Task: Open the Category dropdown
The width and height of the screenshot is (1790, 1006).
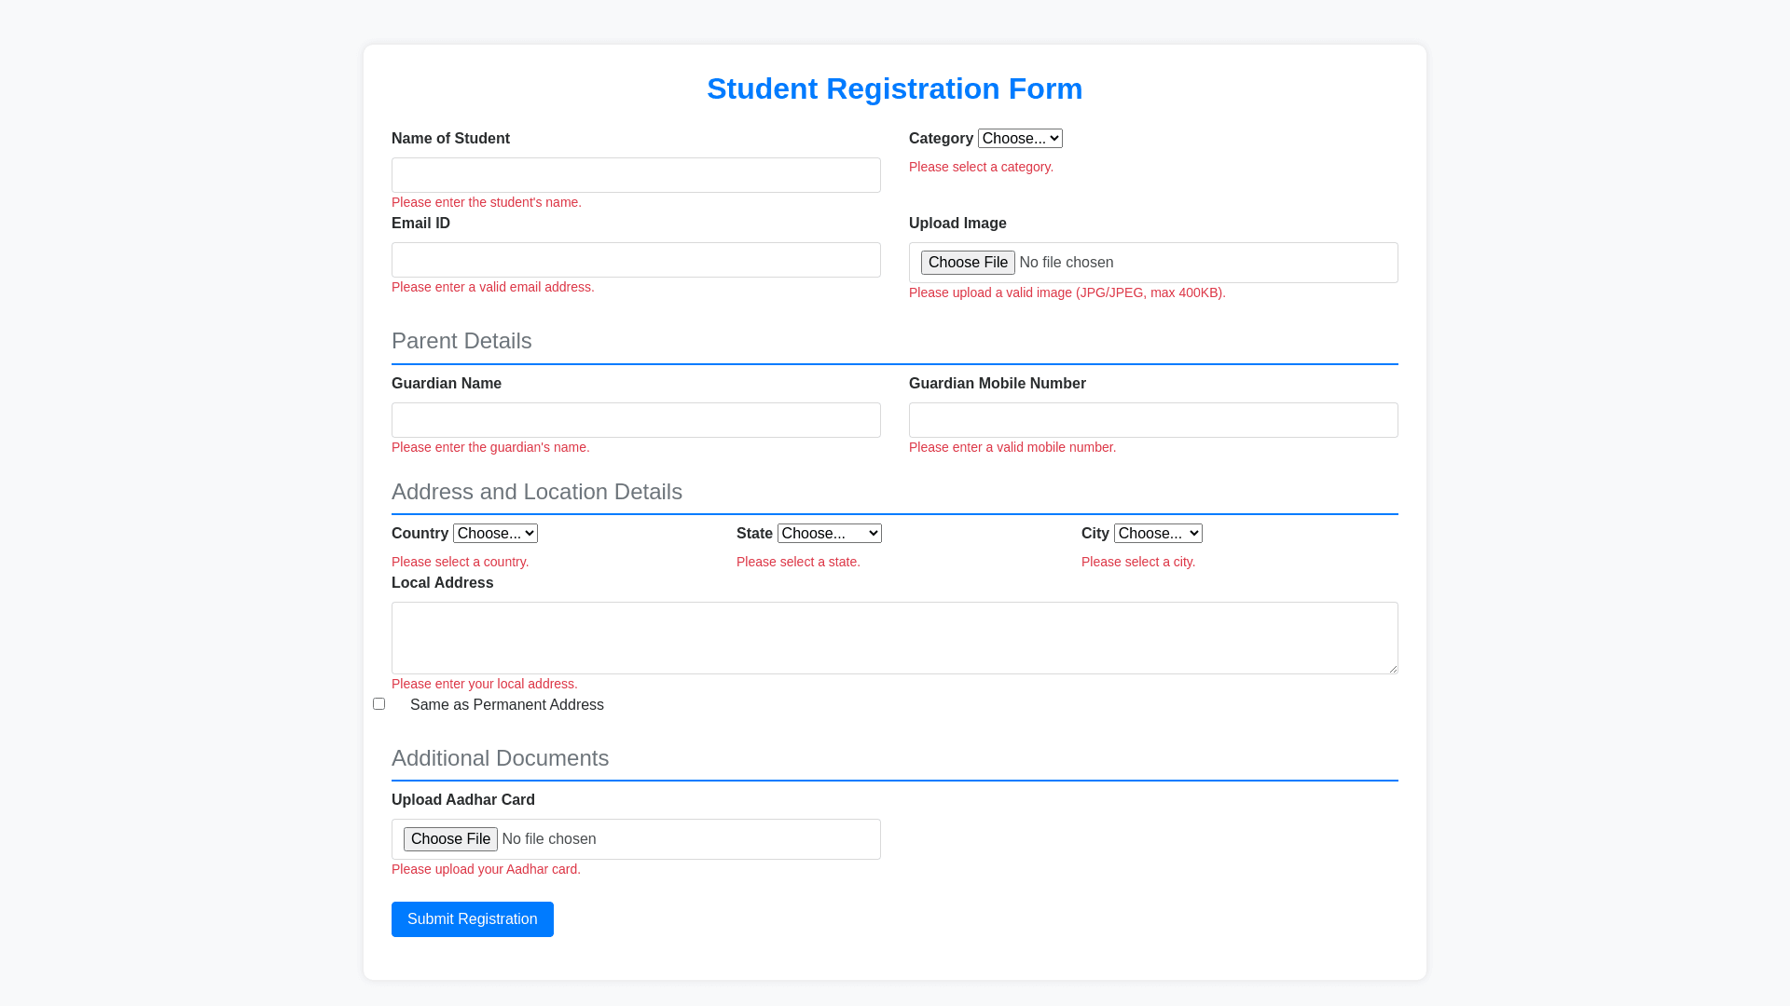Action: 1020,139
